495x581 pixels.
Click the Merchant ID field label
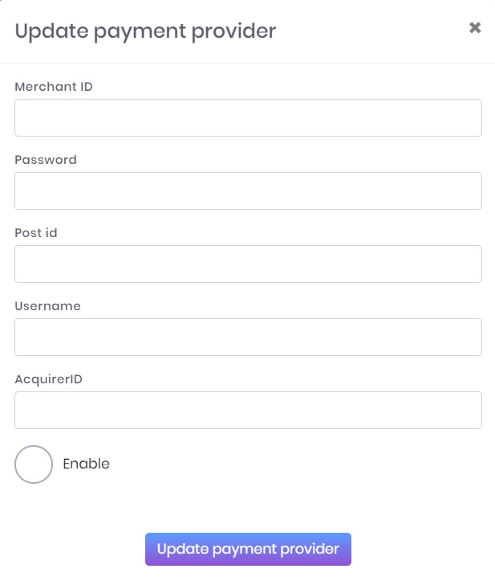(54, 86)
